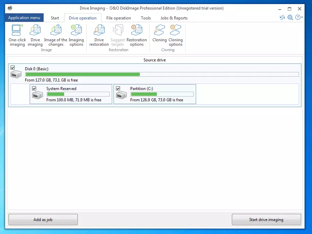
Task: Choose the Cloning tool
Action: point(159,33)
